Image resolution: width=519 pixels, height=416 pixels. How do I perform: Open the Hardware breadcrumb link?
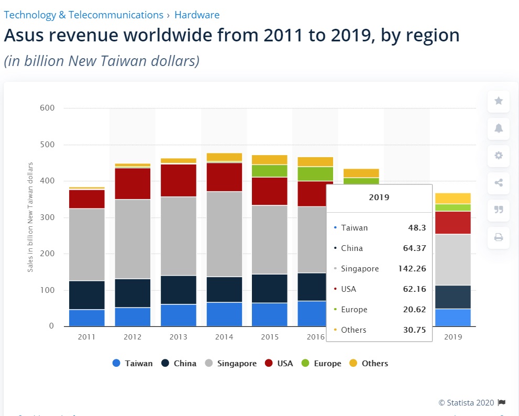click(x=197, y=15)
